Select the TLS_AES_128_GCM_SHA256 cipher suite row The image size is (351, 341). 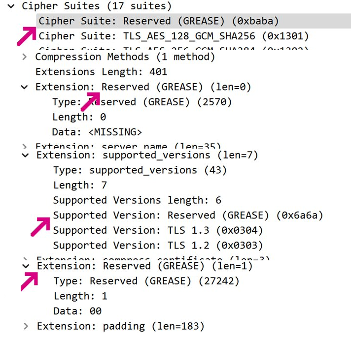pyautogui.click(x=174, y=36)
